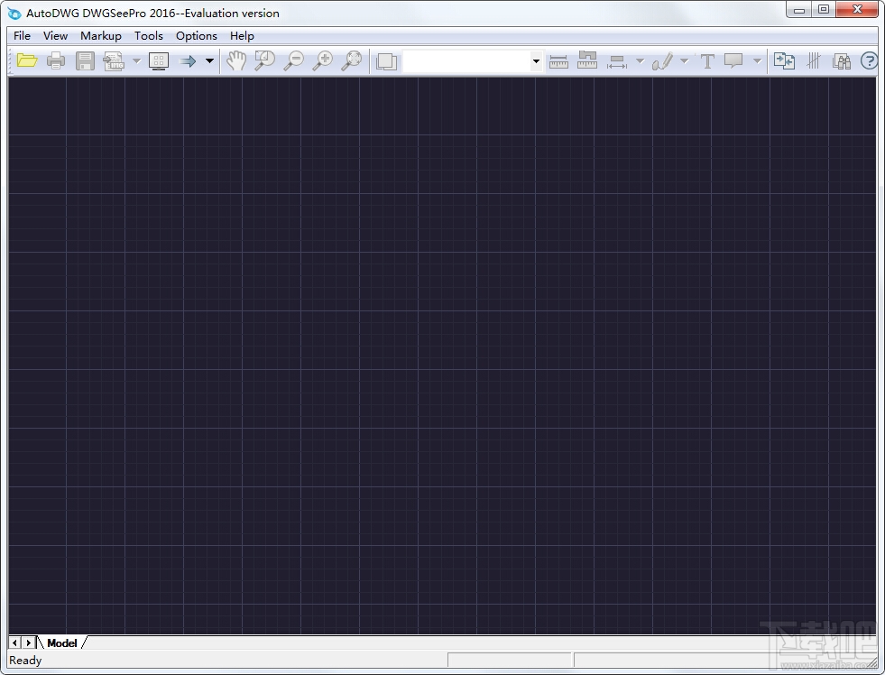Open the Tools menu
Screen dimensions: 885x675
(149, 35)
